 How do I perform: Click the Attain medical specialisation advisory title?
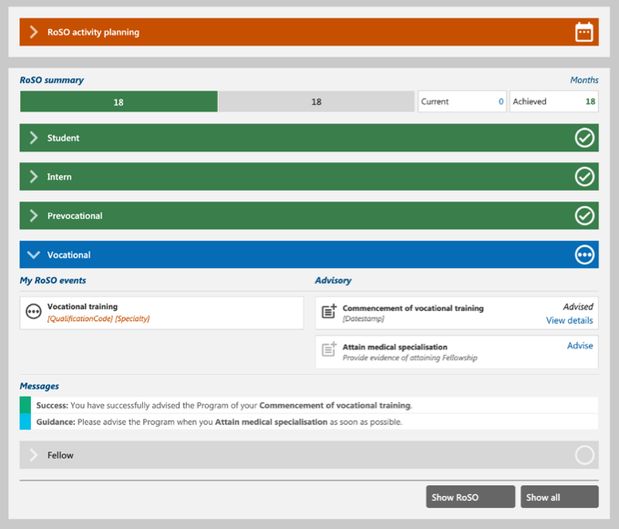395,347
